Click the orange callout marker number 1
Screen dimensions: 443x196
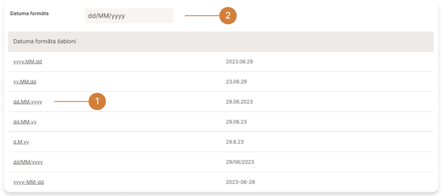[97, 101]
